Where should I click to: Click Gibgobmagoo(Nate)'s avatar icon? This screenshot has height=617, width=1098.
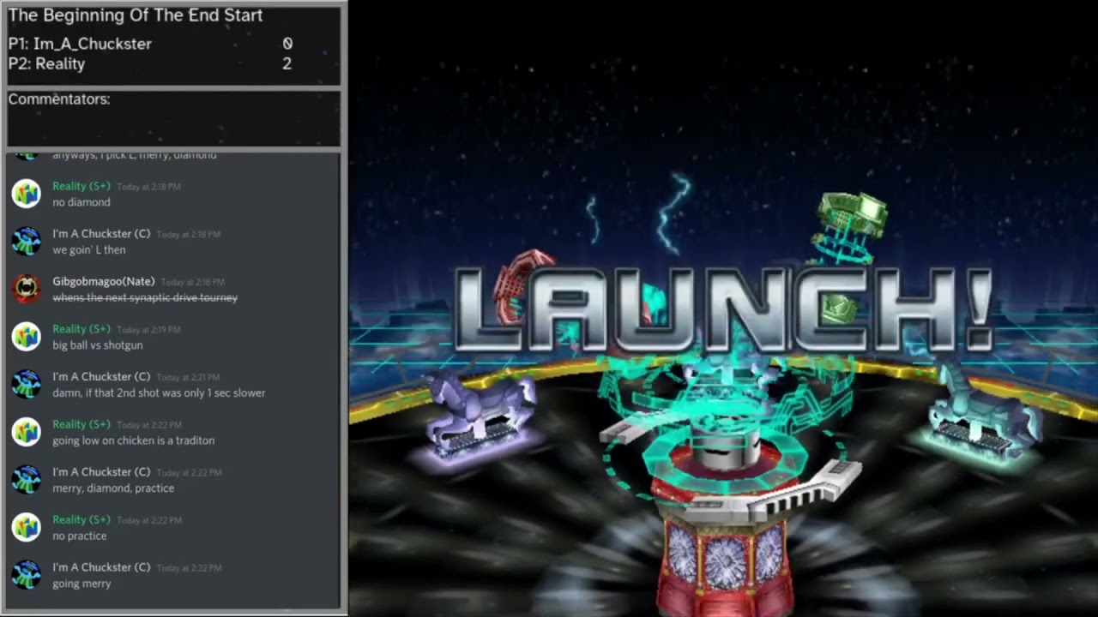point(26,289)
